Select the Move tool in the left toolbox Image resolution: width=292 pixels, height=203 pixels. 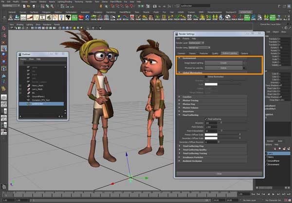point(4,48)
